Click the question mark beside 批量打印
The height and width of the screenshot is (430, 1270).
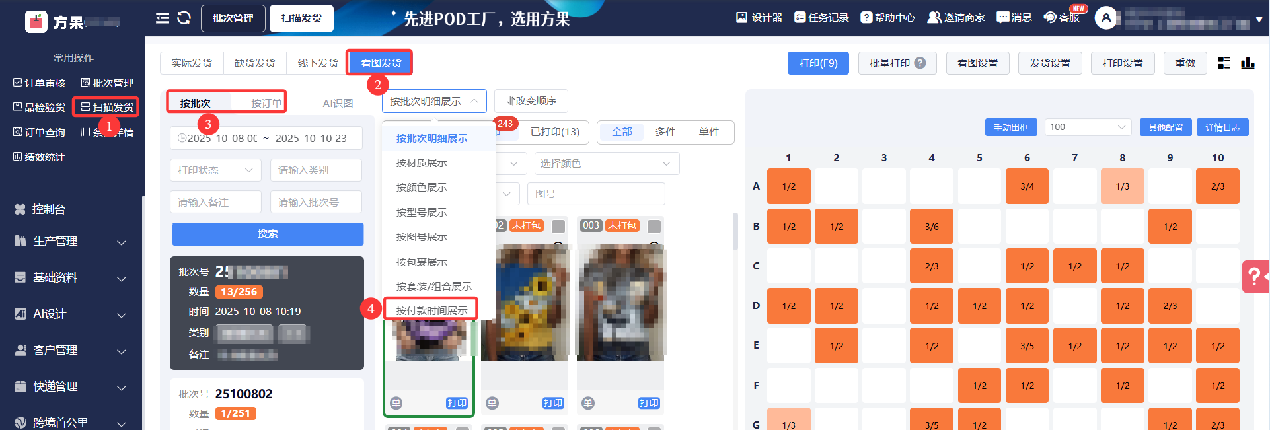click(x=920, y=63)
